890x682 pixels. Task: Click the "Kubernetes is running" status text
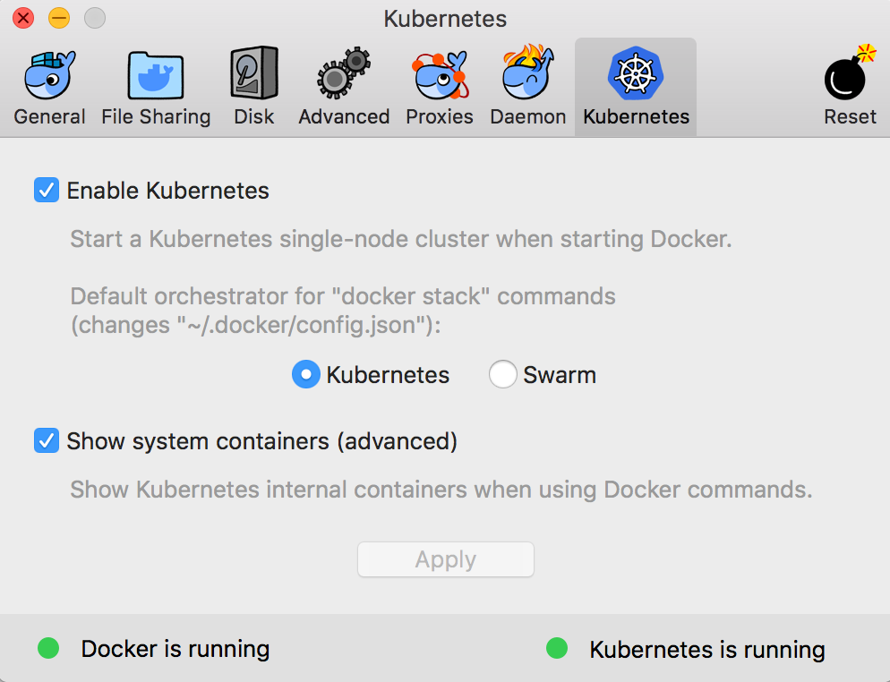tap(707, 650)
